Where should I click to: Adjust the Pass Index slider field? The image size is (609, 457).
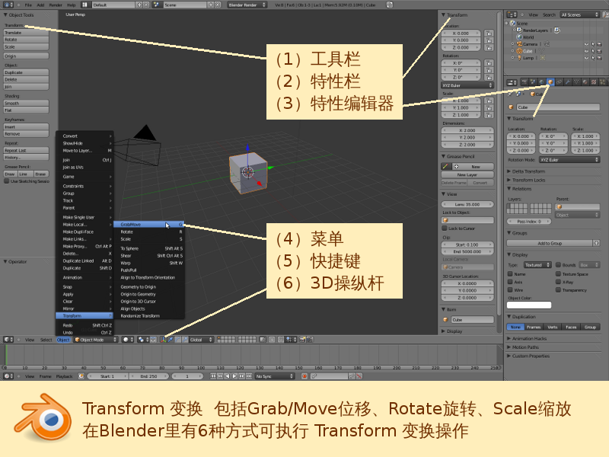tap(529, 222)
